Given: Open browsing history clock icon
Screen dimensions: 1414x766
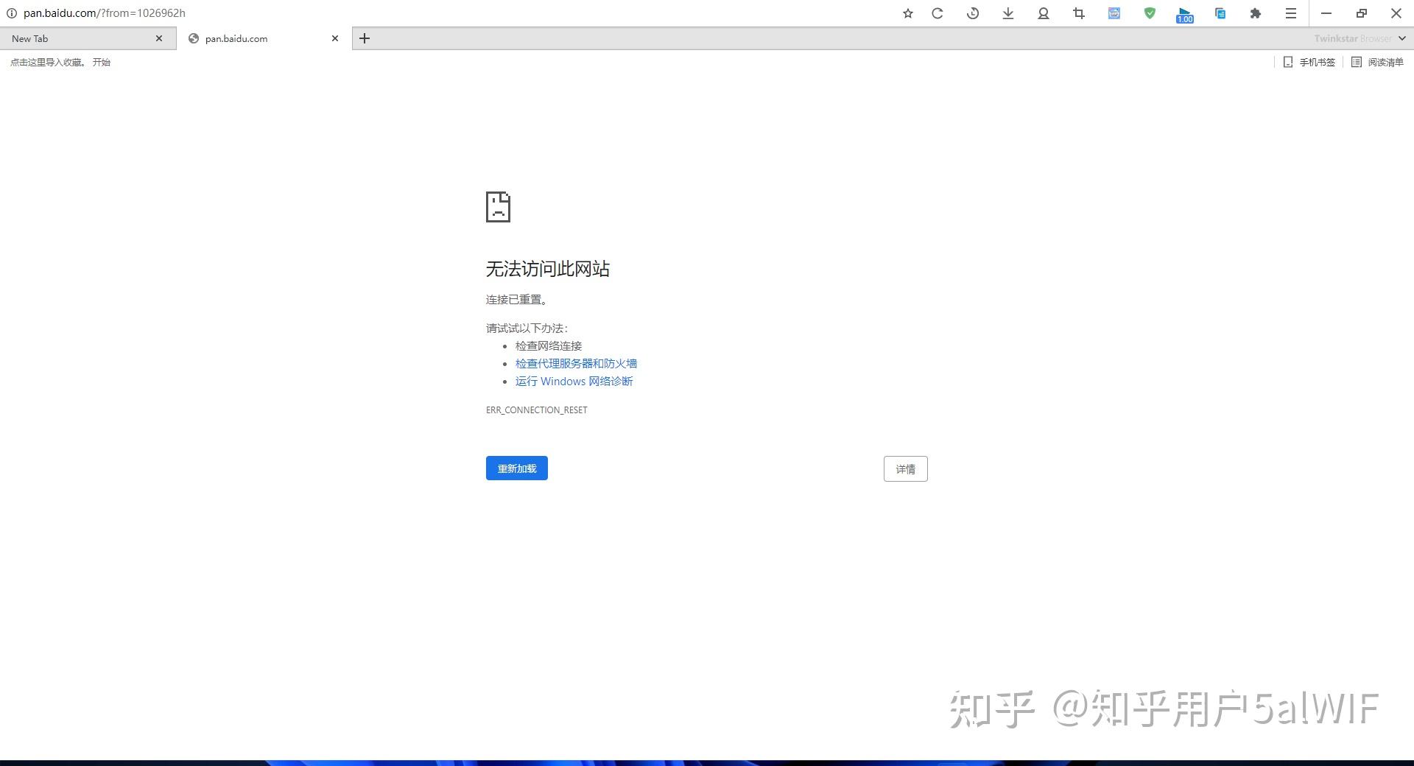Looking at the screenshot, I should tap(973, 13).
